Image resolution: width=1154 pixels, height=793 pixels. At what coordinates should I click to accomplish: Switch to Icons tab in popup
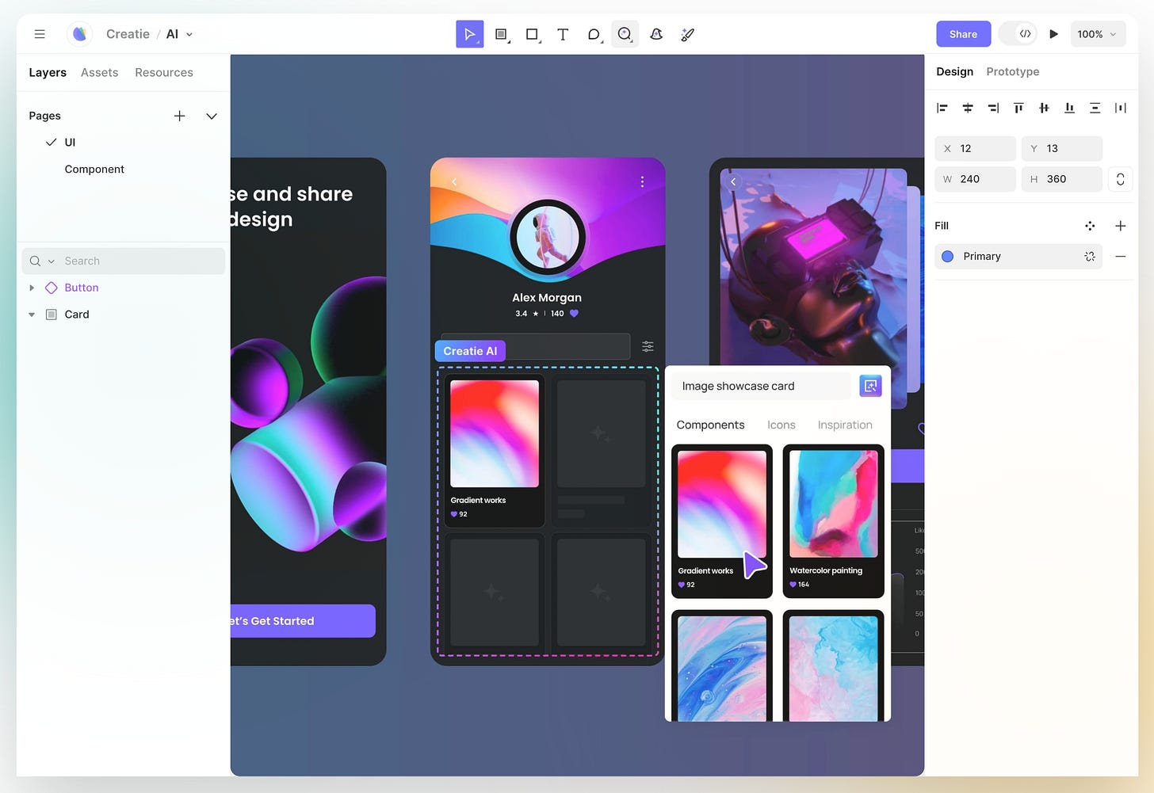click(781, 425)
